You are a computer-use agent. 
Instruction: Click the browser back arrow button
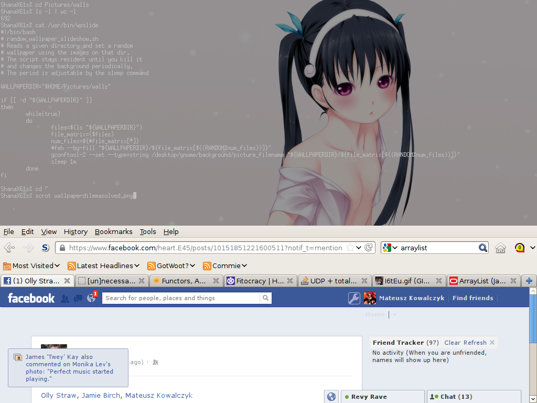click(9, 248)
